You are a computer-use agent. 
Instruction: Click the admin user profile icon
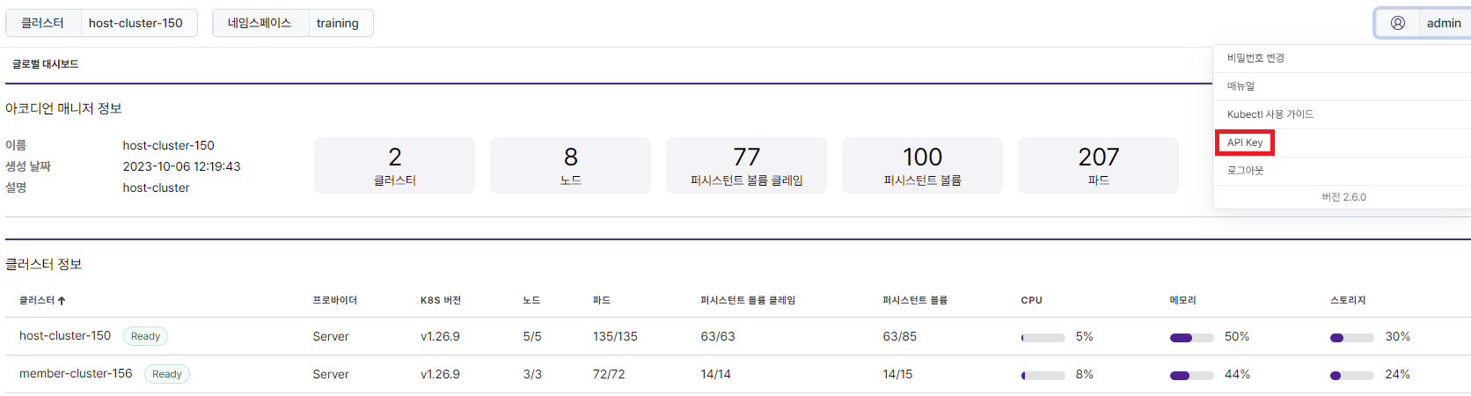(1397, 23)
